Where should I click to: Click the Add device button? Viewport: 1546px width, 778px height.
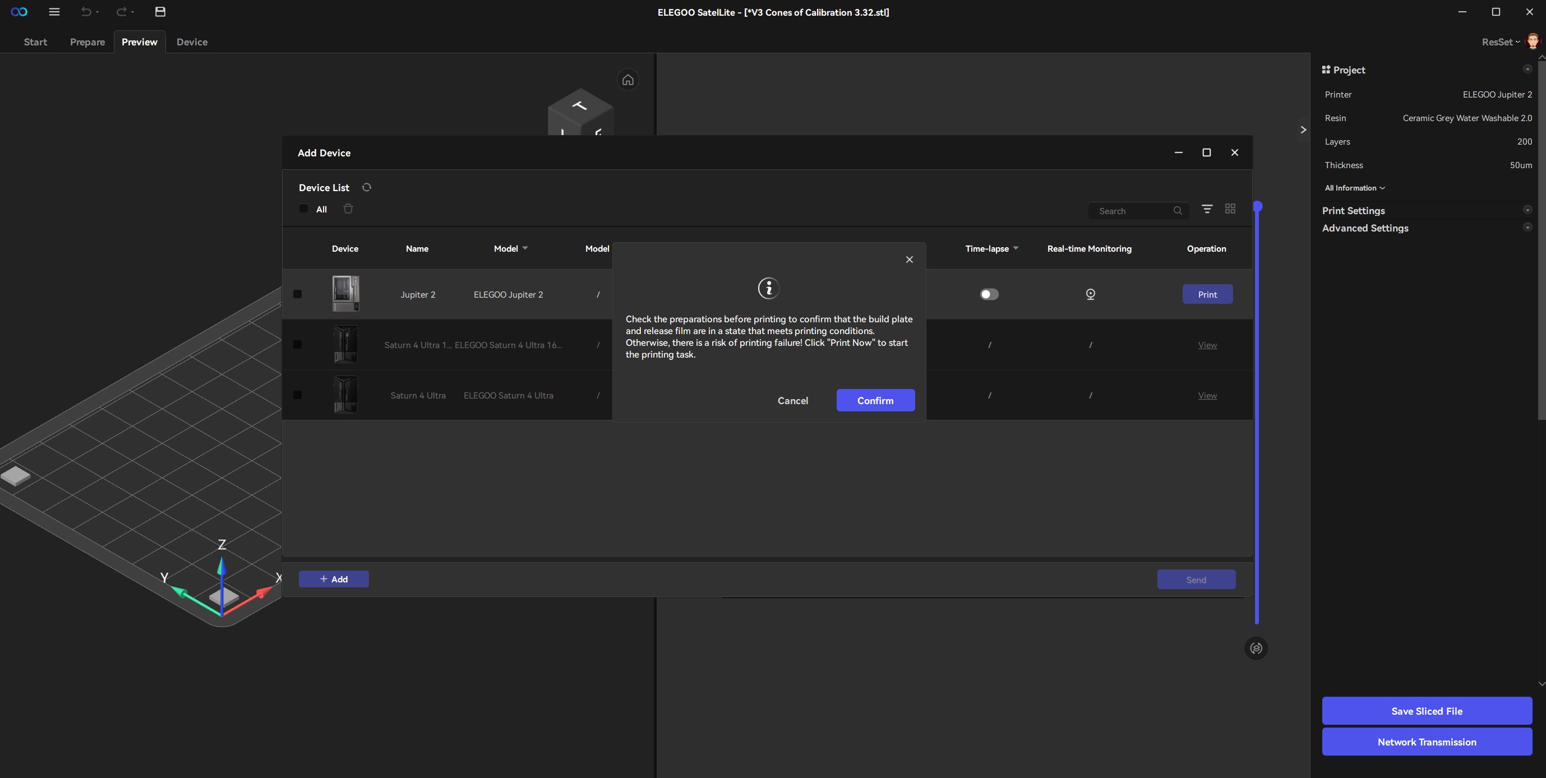[x=334, y=579]
